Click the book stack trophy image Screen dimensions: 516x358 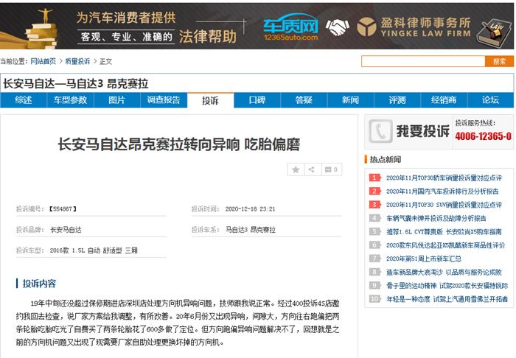pyautogui.click(x=42, y=29)
